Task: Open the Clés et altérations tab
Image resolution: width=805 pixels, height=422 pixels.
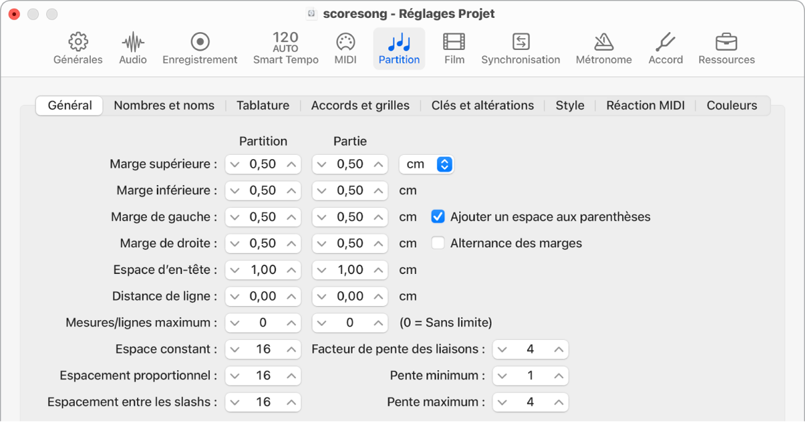Action: [x=483, y=105]
